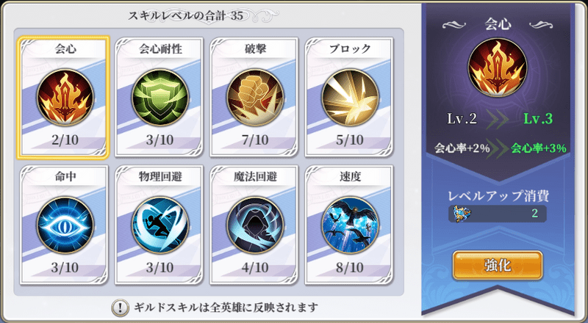588x323 pixels.
Task: Click the 物理回避 card title label
Action: click(x=160, y=177)
